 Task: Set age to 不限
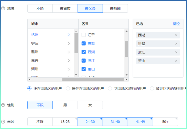pyautogui.click(x=40, y=122)
